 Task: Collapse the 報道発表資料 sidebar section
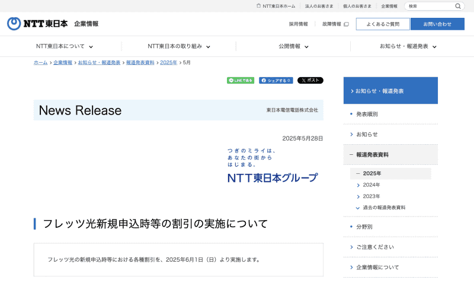pyautogui.click(x=390, y=155)
